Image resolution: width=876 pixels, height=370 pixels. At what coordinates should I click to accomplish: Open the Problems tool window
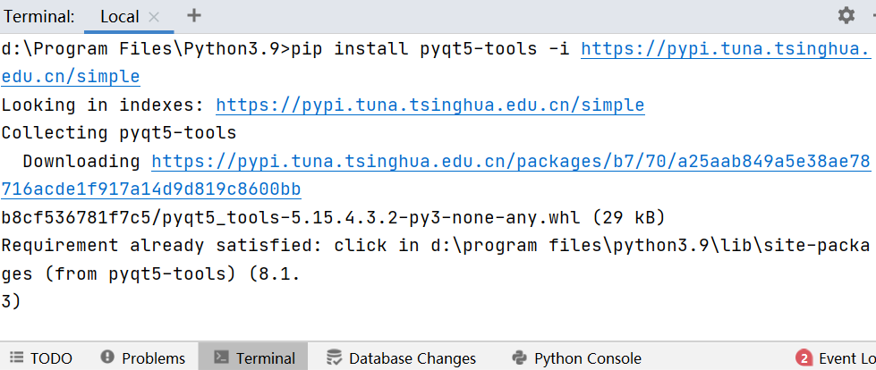point(143,357)
